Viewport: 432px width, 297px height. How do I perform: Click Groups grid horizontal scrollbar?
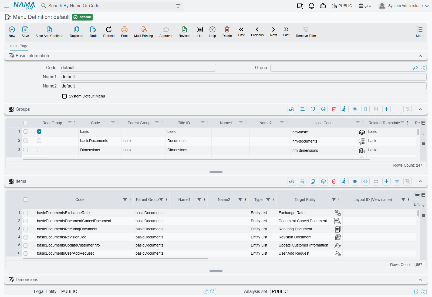(197, 160)
